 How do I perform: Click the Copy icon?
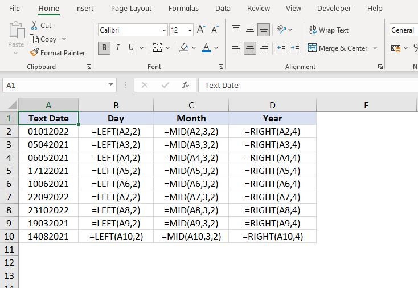[34, 39]
